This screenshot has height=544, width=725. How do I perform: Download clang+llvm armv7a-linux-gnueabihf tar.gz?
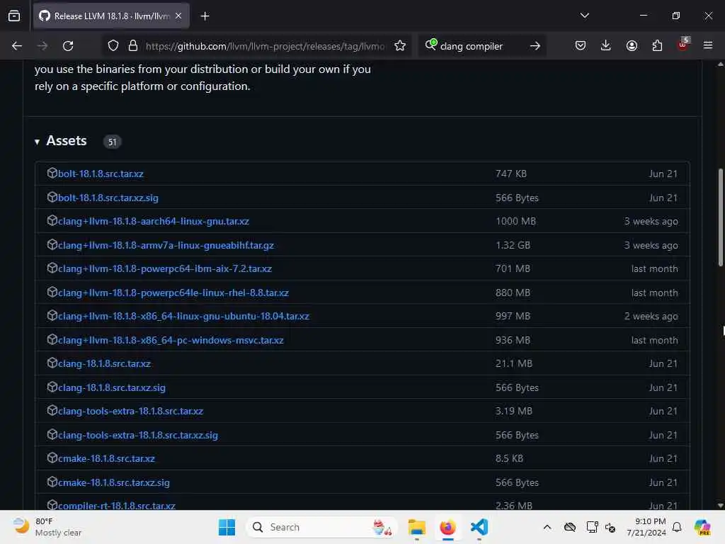[x=166, y=246]
